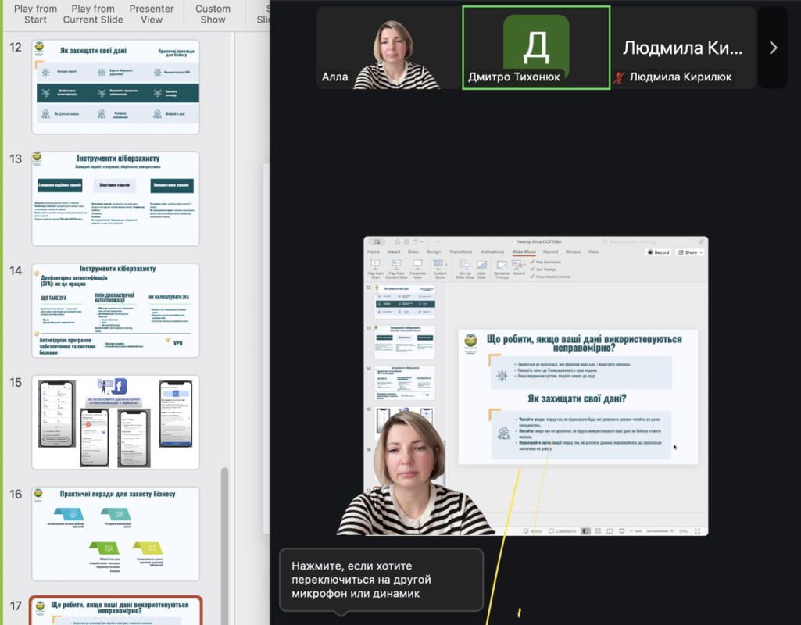
Task: Start slide show from shared status bar icon
Action: coord(622,531)
